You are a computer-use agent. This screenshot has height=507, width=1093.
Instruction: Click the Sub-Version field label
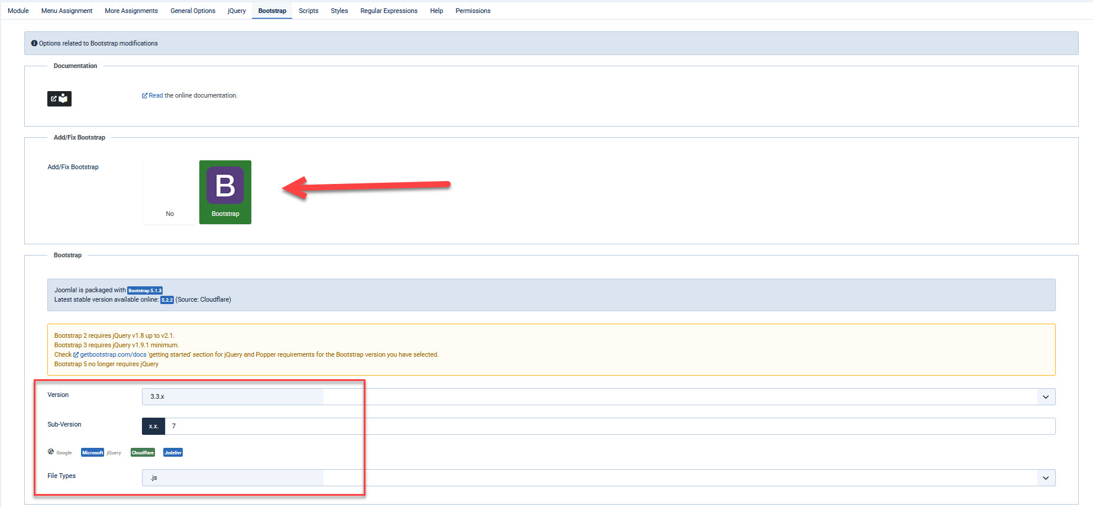coord(64,424)
